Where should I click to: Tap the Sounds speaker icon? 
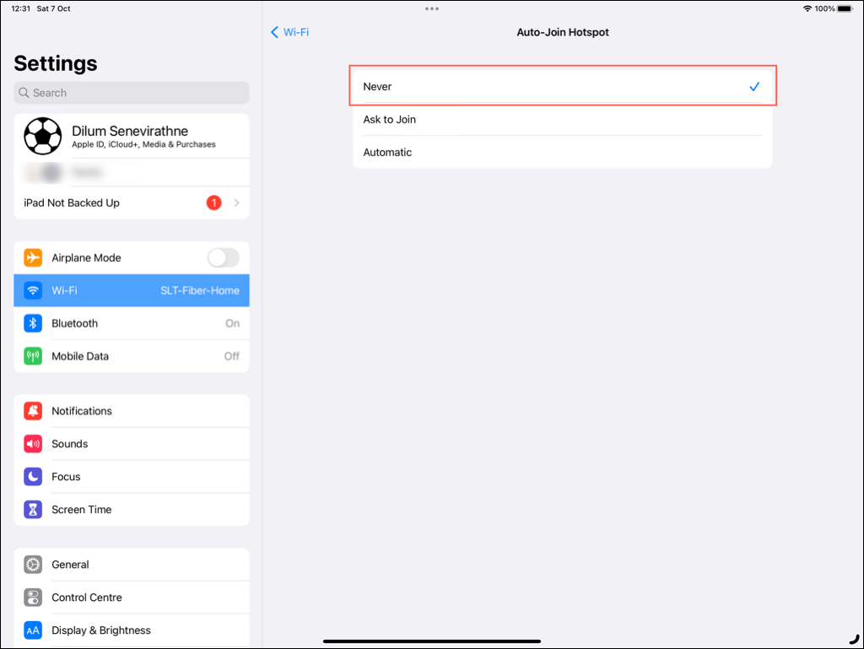point(33,444)
